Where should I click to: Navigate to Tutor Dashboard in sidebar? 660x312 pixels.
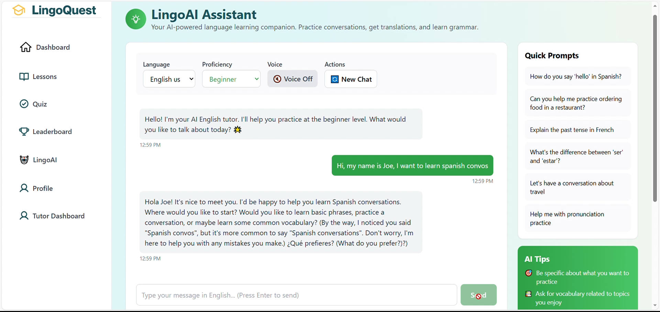pos(58,216)
